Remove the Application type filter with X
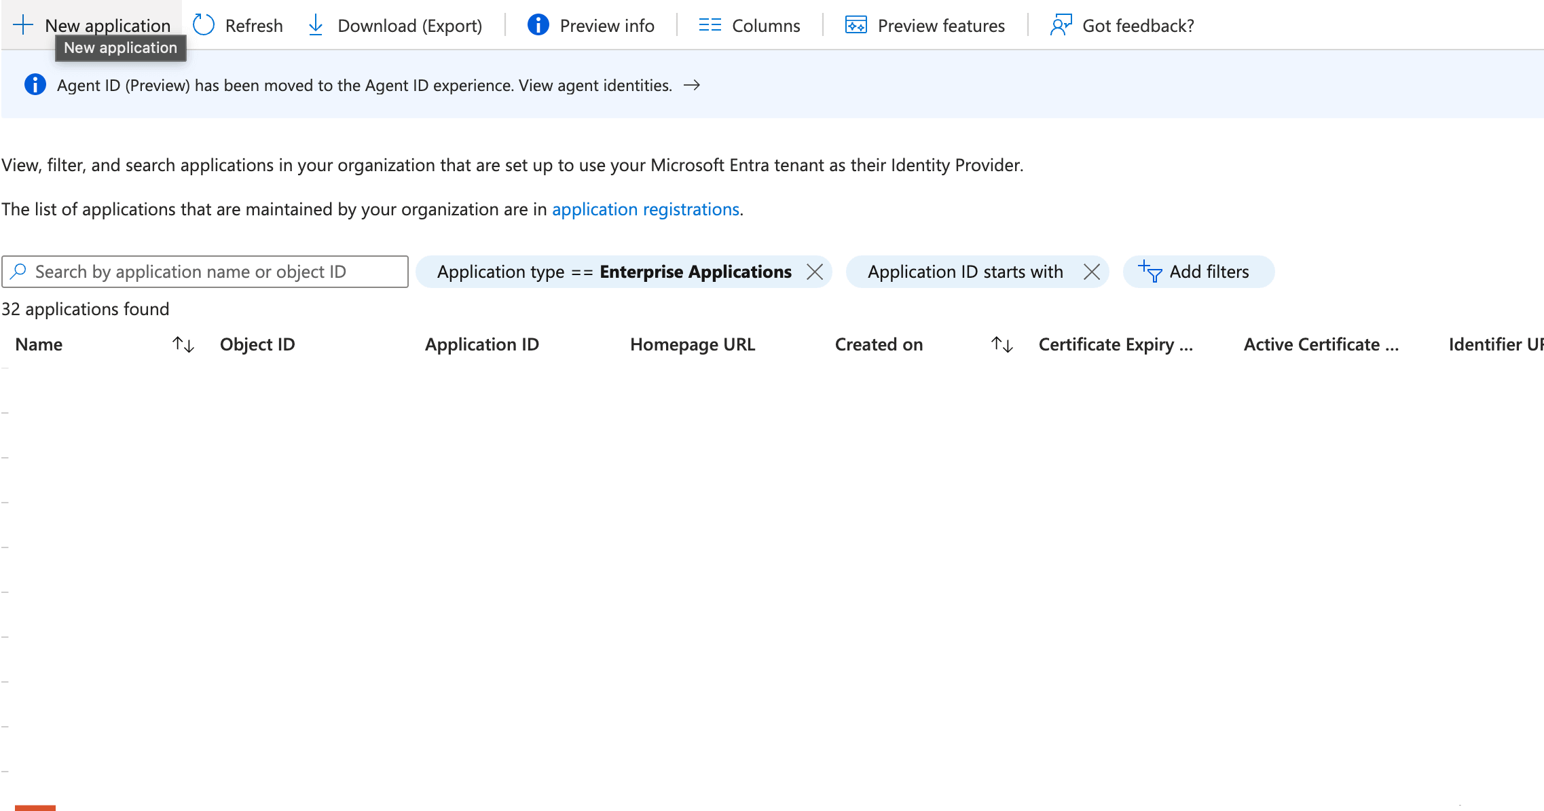The width and height of the screenshot is (1544, 811). pyautogui.click(x=815, y=272)
